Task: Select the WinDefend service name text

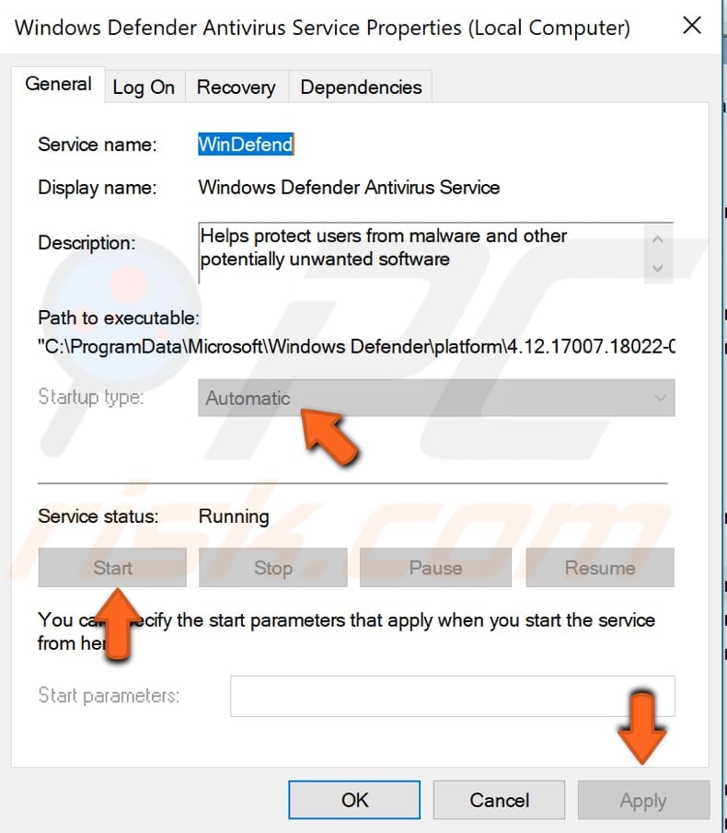Action: pos(245,145)
